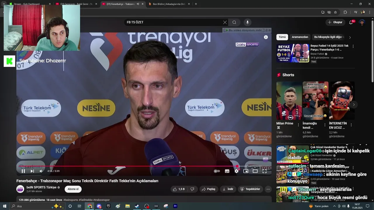This screenshot has height=210, width=374.
Task: Open more options for İNTERNETİN EN UCUZ short
Action: click(351, 125)
